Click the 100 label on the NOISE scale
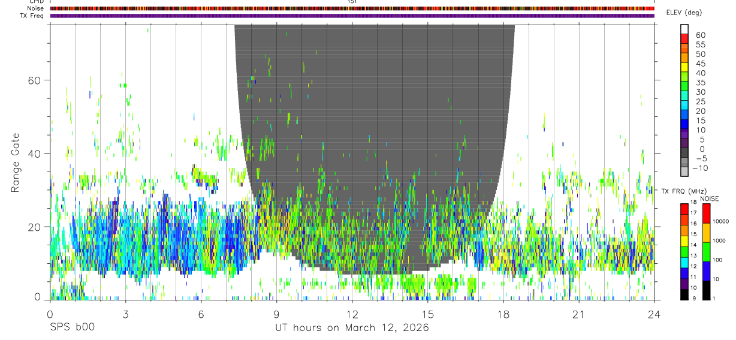Screen dimensions: 736x340 click(x=718, y=260)
